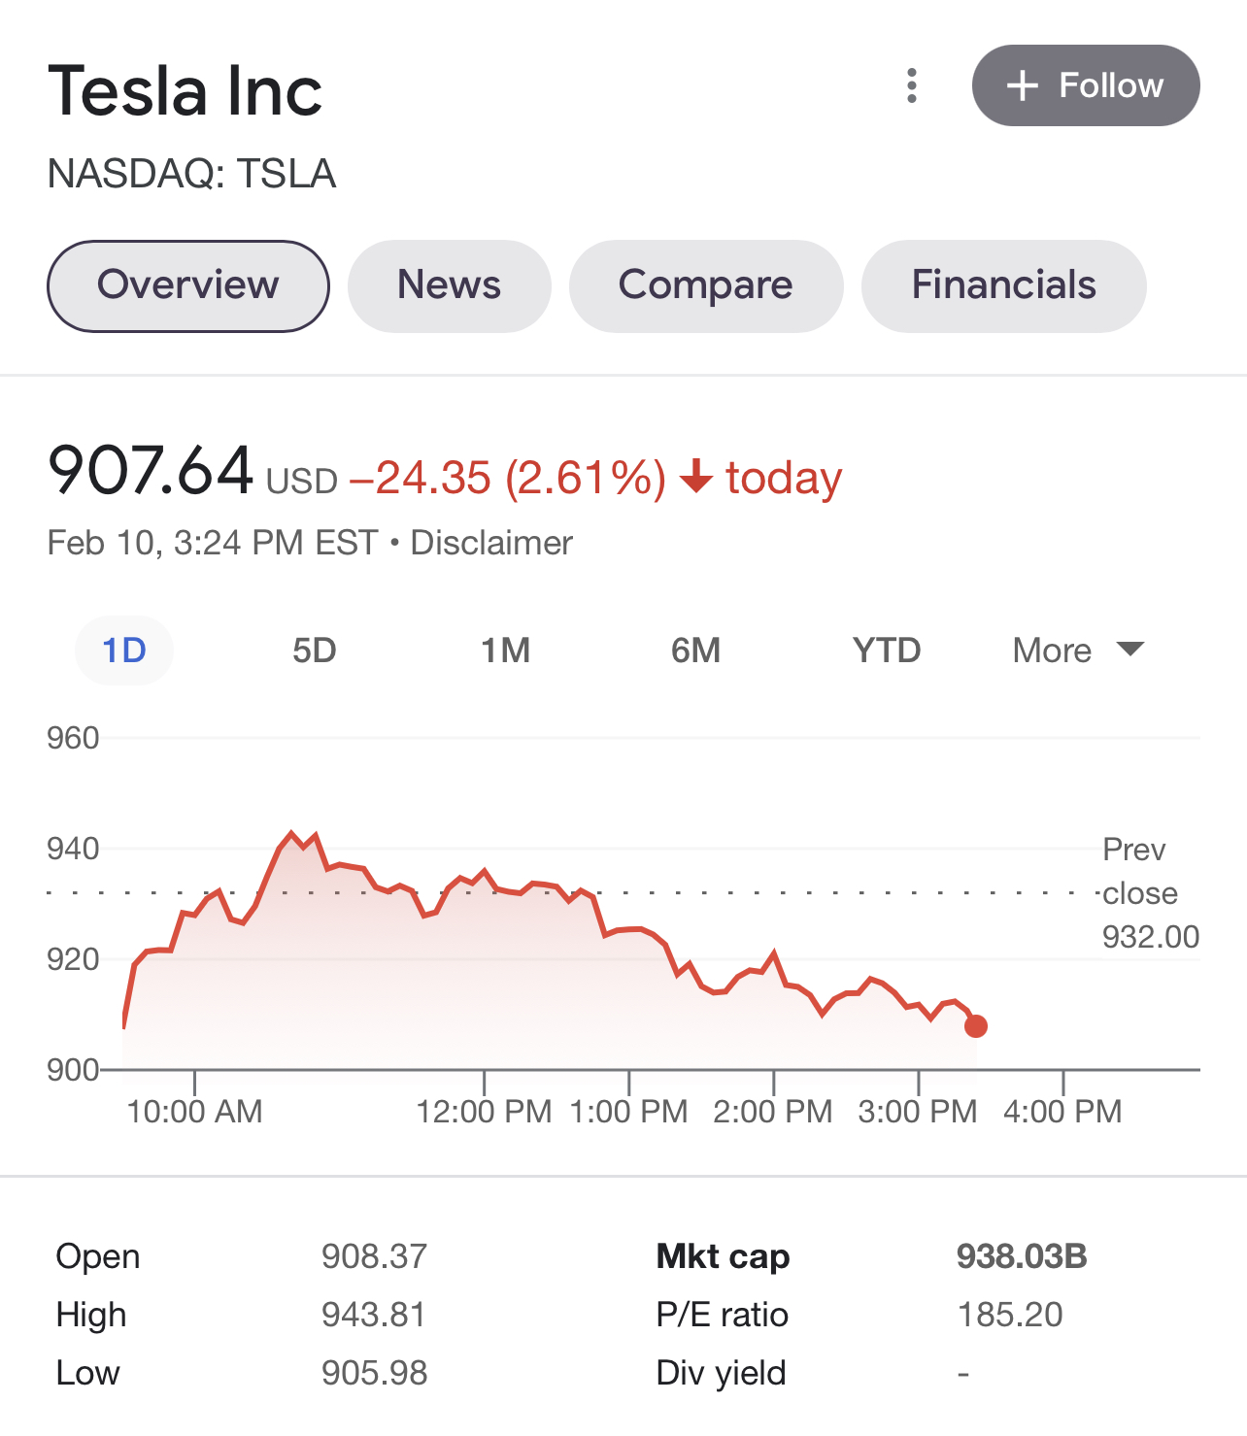Select the Overview tab

(188, 285)
